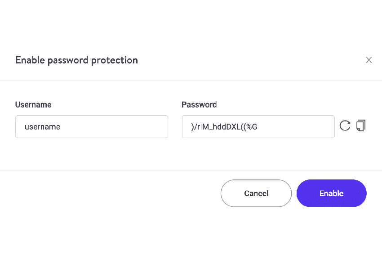Regenerate the password with the refresh icon
This screenshot has height=255, width=382.
click(345, 126)
